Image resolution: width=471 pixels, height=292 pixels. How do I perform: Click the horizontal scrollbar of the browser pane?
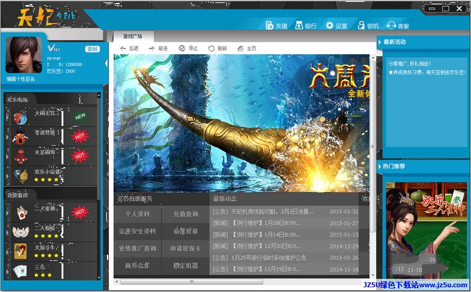point(192,281)
